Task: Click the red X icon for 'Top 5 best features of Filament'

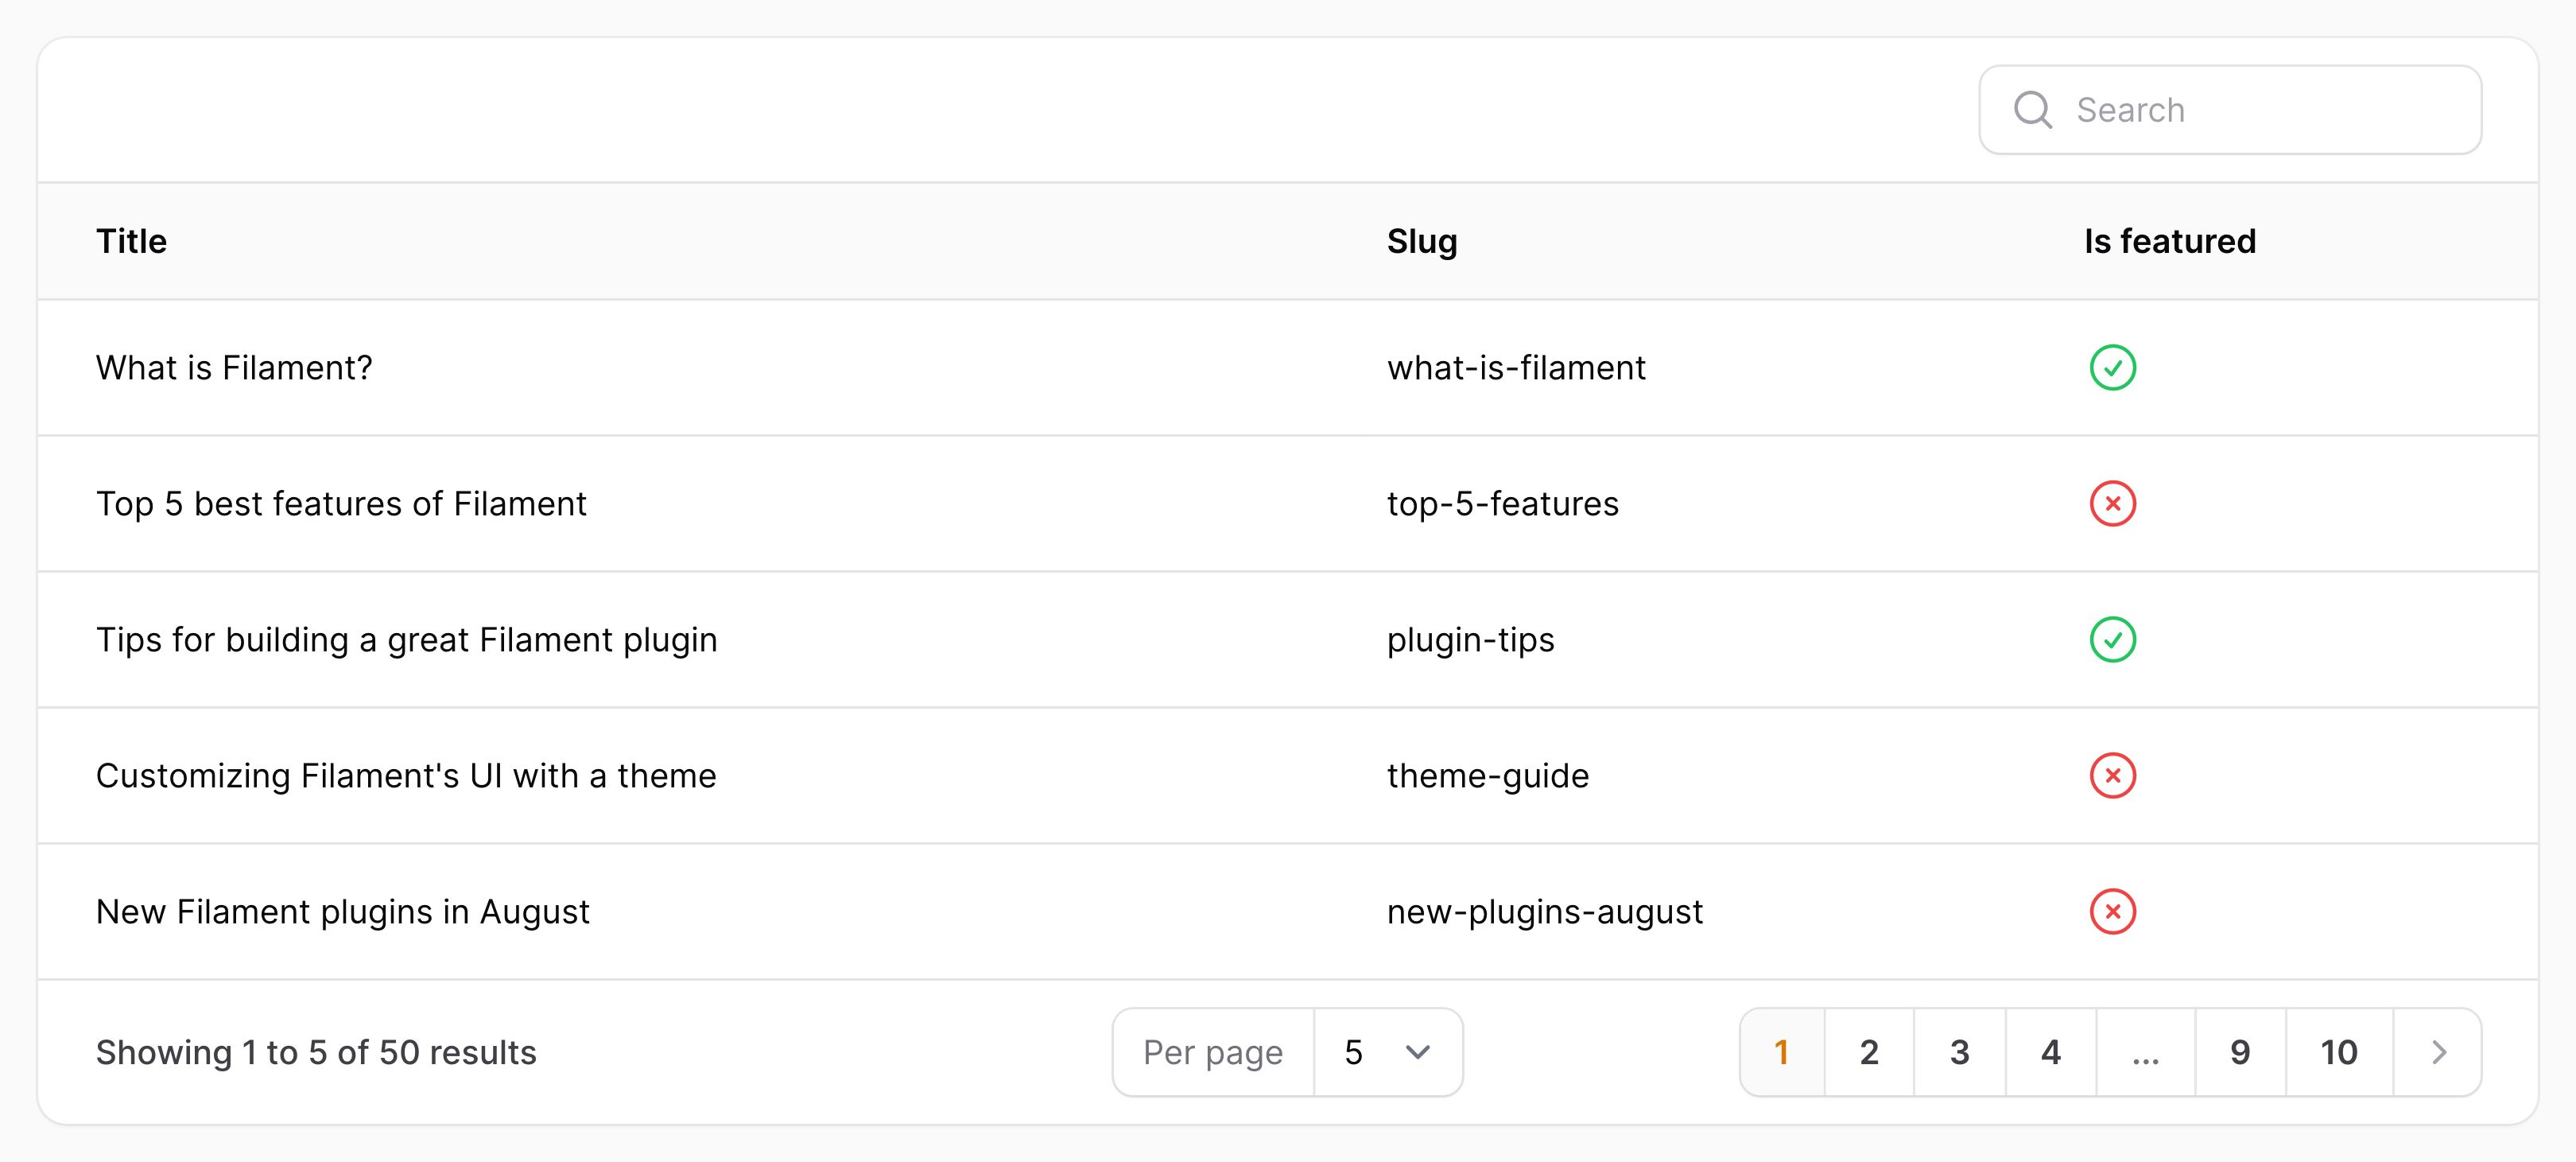Action: tap(2111, 503)
